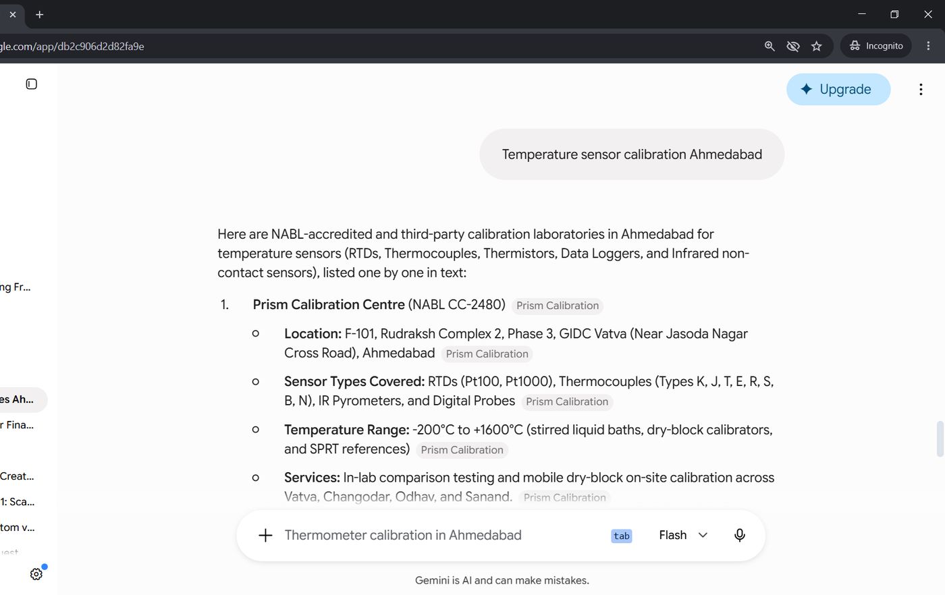This screenshot has height=595, width=945.
Task: Open sidebar chat ending with 'r Fina...'
Action: point(17,425)
